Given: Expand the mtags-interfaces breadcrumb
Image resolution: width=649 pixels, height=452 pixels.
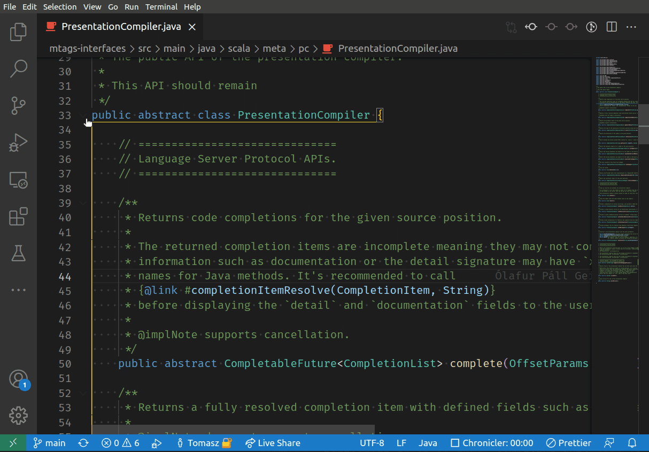Looking at the screenshot, I should pos(87,49).
